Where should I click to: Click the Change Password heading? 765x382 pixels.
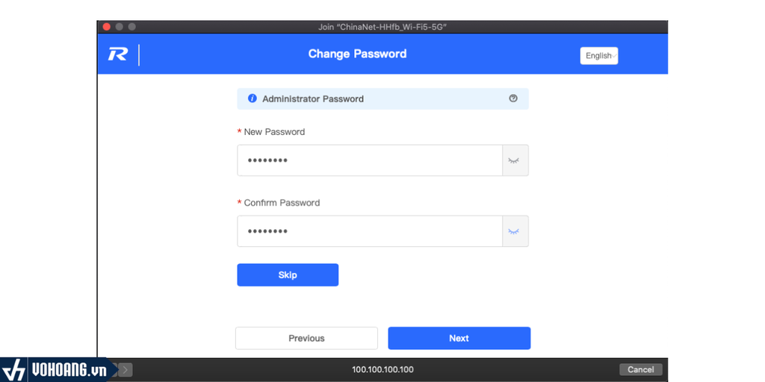click(357, 54)
